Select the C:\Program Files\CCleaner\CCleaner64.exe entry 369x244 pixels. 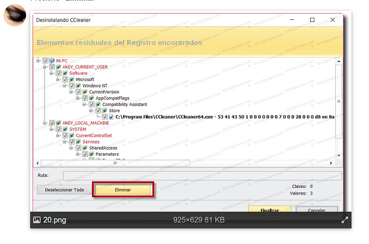point(225,117)
